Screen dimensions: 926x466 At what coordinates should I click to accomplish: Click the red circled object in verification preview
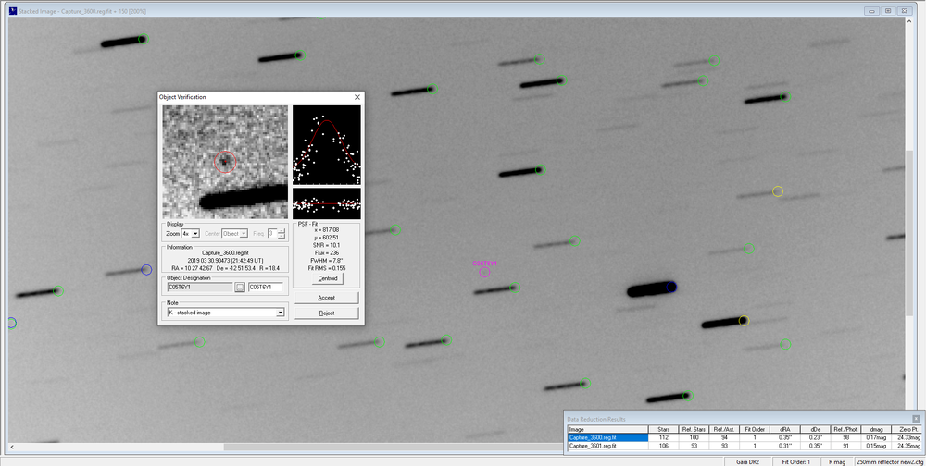click(x=225, y=163)
